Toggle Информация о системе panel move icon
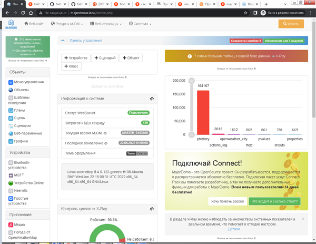This screenshot has width=316, height=244. click(x=152, y=99)
